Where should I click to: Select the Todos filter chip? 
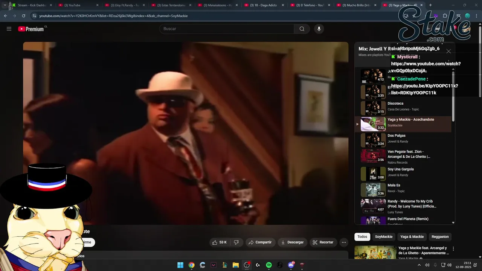362,237
